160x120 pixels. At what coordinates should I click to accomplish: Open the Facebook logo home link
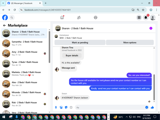5,18
